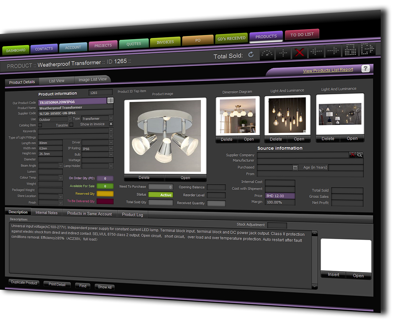
Task: Click the red X toolbar icon
Action: [x=299, y=52]
